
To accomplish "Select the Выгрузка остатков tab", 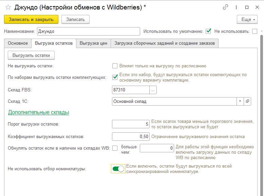I will [54, 43].
